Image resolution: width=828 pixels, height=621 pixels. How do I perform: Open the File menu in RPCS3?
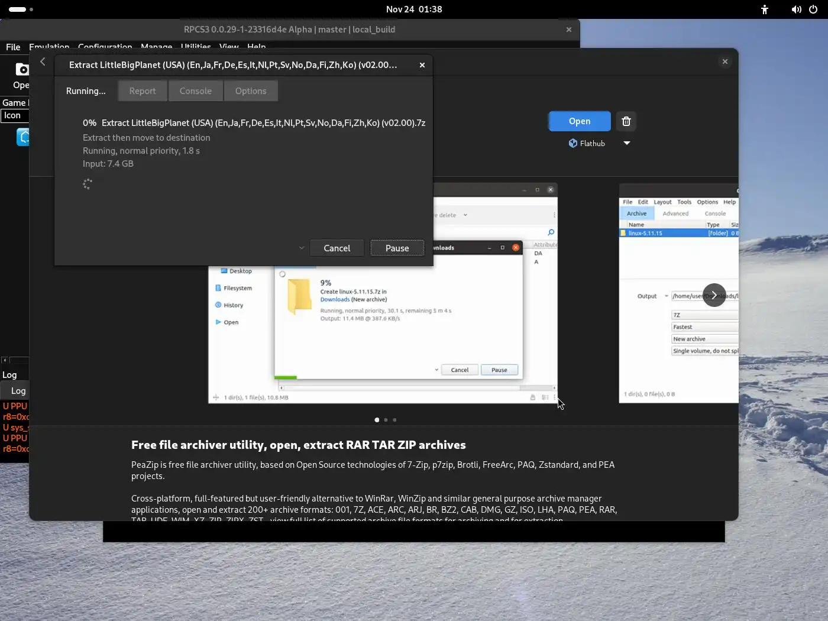(13, 47)
